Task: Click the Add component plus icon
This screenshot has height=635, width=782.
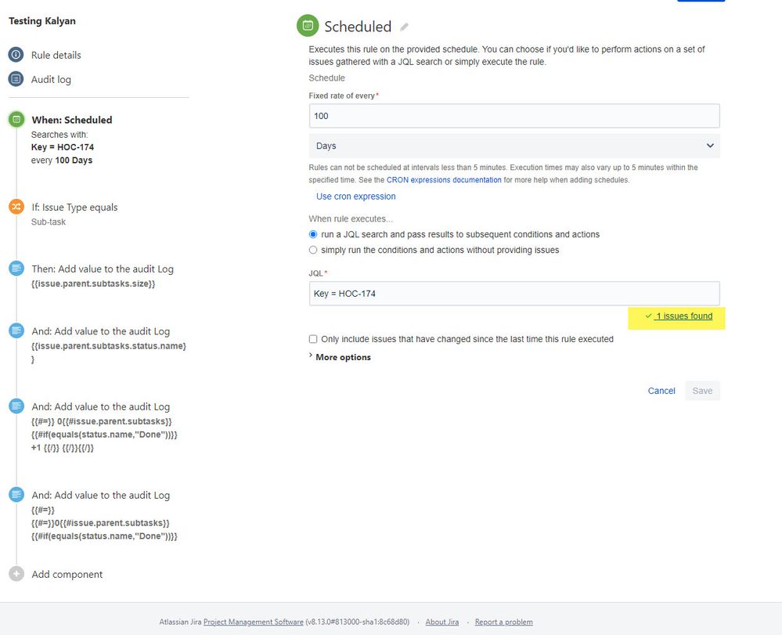Action: coord(16,574)
